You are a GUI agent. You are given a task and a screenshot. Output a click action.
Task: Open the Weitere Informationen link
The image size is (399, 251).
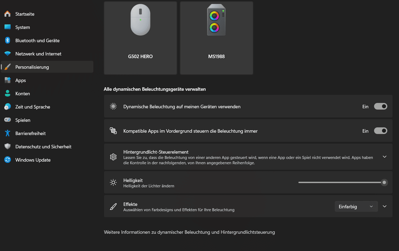click(x=189, y=232)
